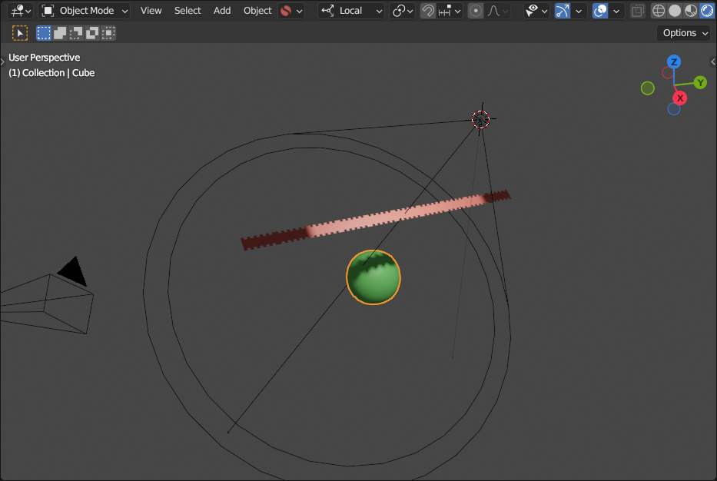Select the tweak select tool icon
Image resolution: width=717 pixels, height=481 pixels.
[20, 33]
